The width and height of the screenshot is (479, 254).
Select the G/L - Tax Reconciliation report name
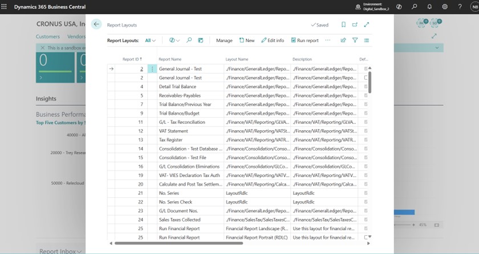point(182,122)
